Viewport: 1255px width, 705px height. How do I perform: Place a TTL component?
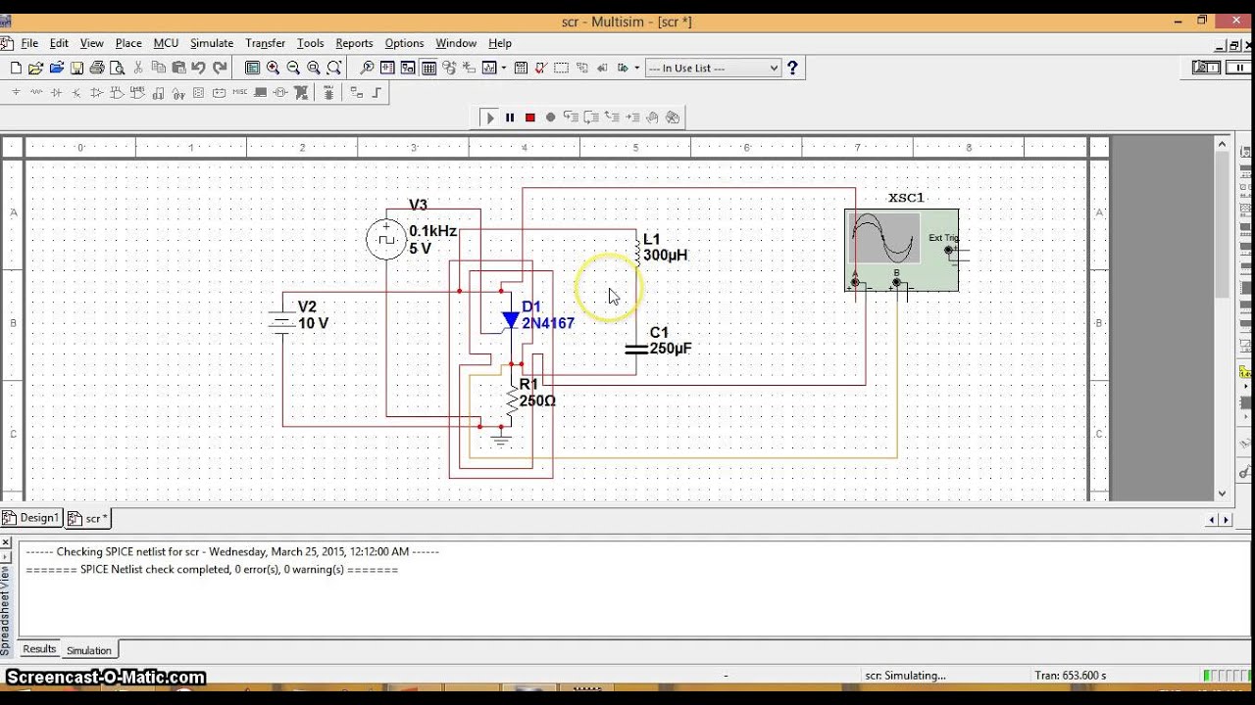pos(117,92)
